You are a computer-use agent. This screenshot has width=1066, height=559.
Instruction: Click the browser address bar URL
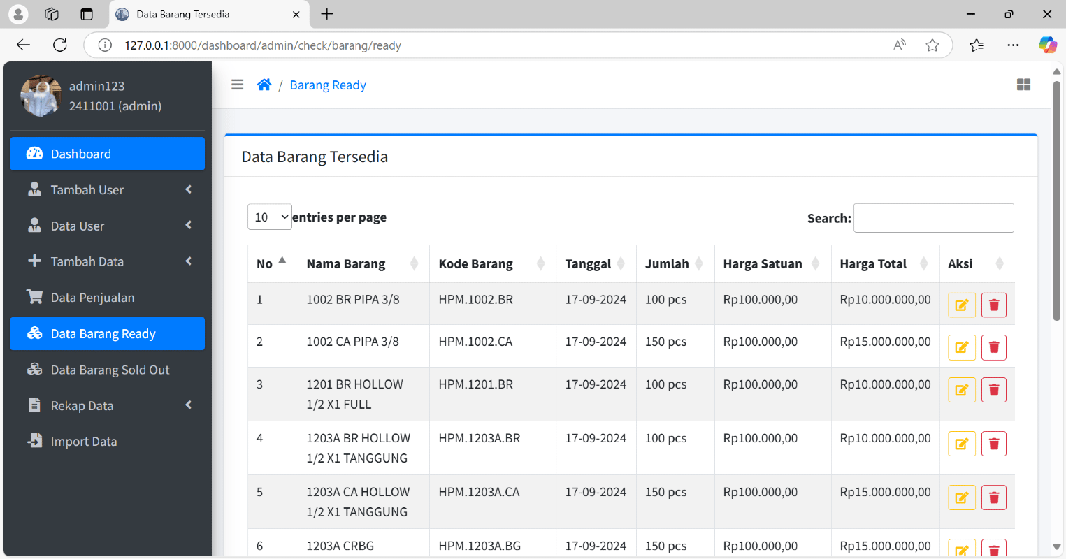(263, 45)
